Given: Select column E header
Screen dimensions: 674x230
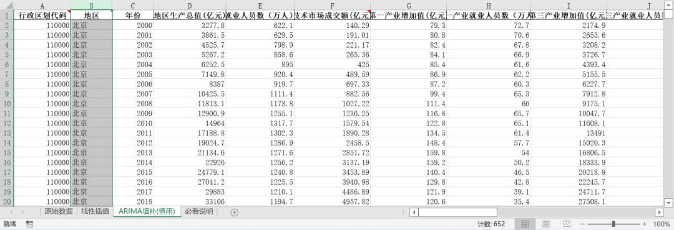Looking at the screenshot, I should [260, 5].
